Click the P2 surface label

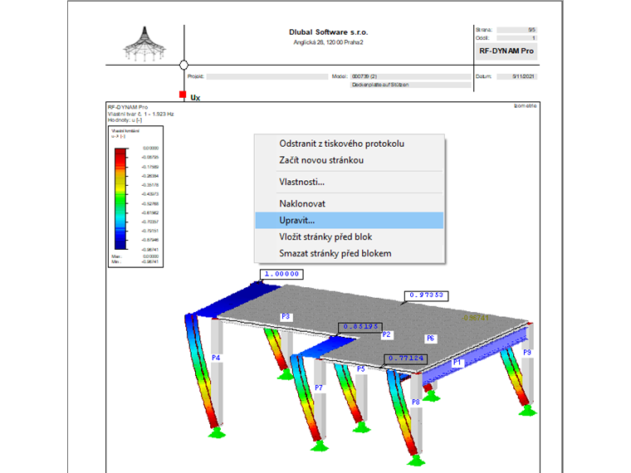click(386, 334)
